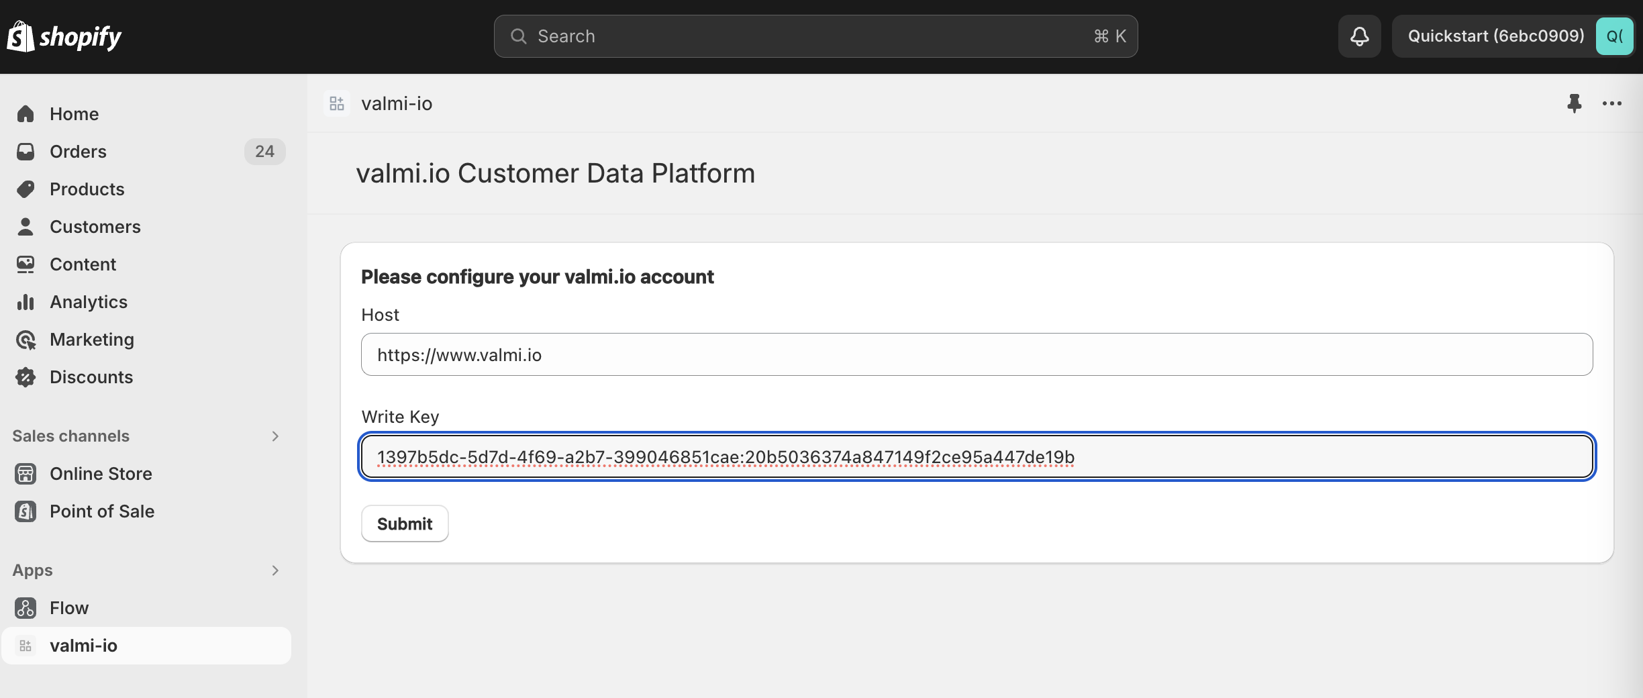This screenshot has width=1643, height=698.
Task: Open the three-dot more actions menu
Action: point(1611,103)
